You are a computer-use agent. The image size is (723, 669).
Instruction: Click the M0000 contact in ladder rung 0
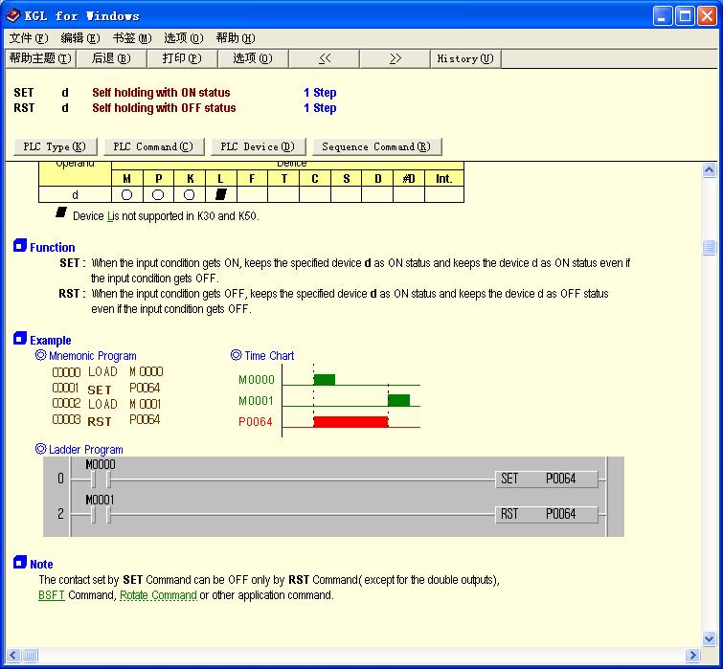click(x=101, y=479)
